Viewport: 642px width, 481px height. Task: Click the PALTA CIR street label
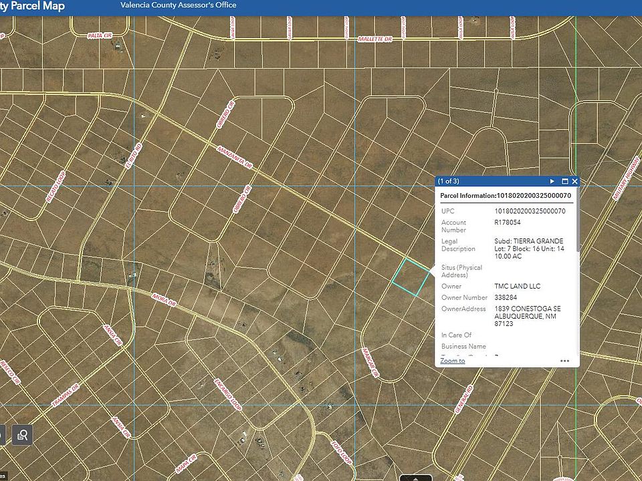click(x=100, y=36)
